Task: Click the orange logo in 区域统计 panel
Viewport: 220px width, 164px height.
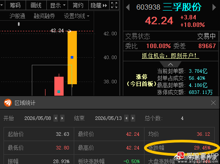Action: tap(8, 103)
